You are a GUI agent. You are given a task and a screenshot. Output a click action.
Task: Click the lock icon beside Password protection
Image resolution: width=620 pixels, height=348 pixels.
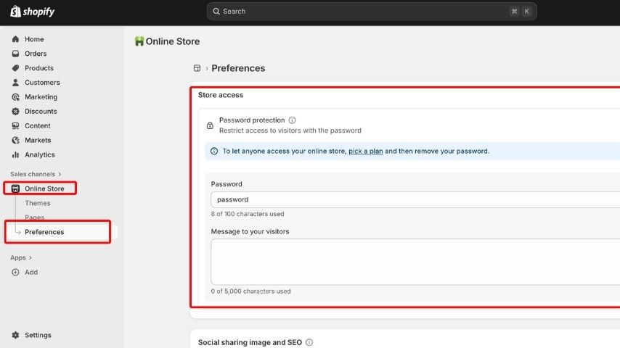(210, 125)
